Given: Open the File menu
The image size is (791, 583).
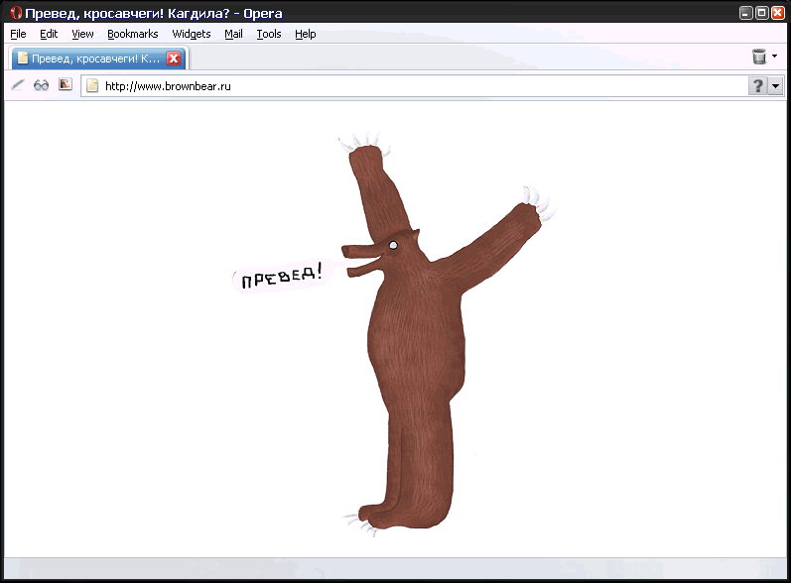Looking at the screenshot, I should (x=18, y=34).
